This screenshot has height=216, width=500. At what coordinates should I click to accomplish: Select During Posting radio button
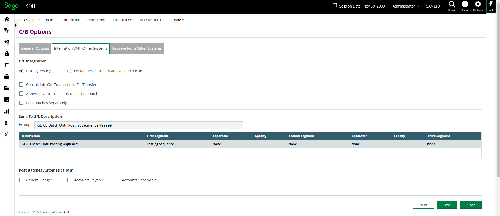[x=21, y=71]
